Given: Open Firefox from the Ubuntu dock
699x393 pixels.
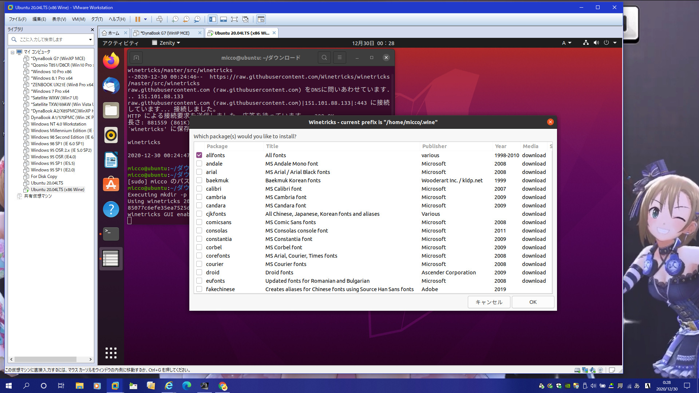Looking at the screenshot, I should point(111,60).
